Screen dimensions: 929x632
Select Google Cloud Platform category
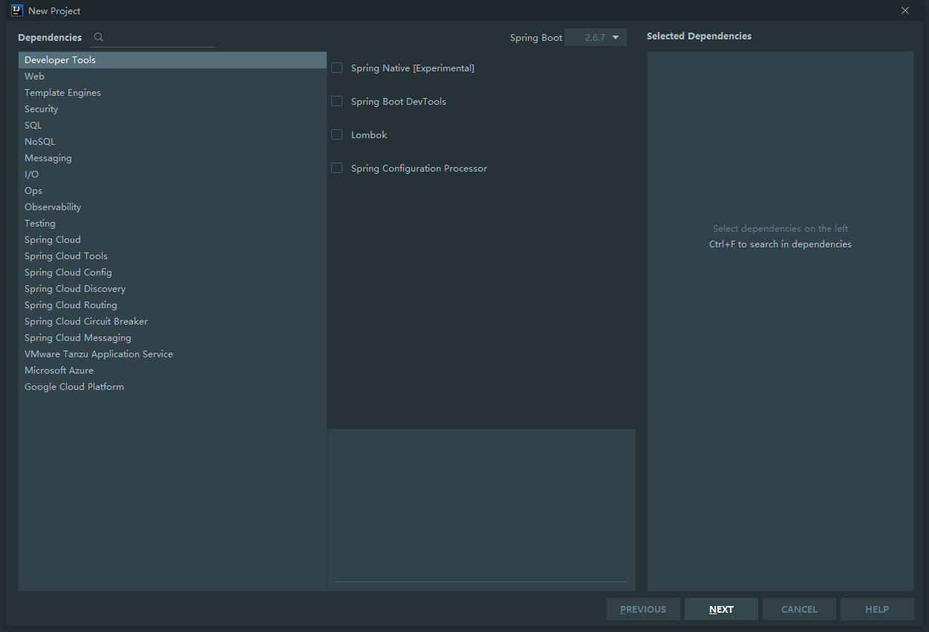[x=172, y=387]
